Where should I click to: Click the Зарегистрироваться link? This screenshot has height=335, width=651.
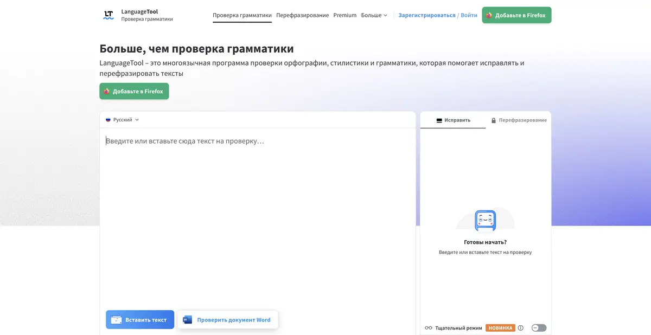click(x=427, y=15)
